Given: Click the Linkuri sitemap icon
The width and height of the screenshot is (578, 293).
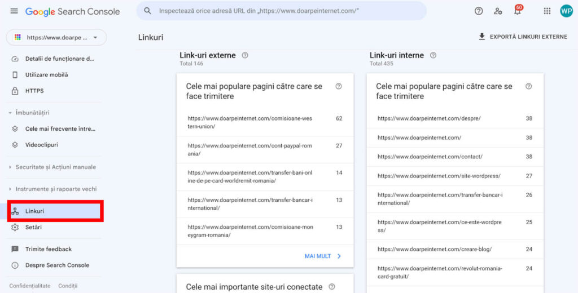Looking at the screenshot, I should tap(15, 211).
